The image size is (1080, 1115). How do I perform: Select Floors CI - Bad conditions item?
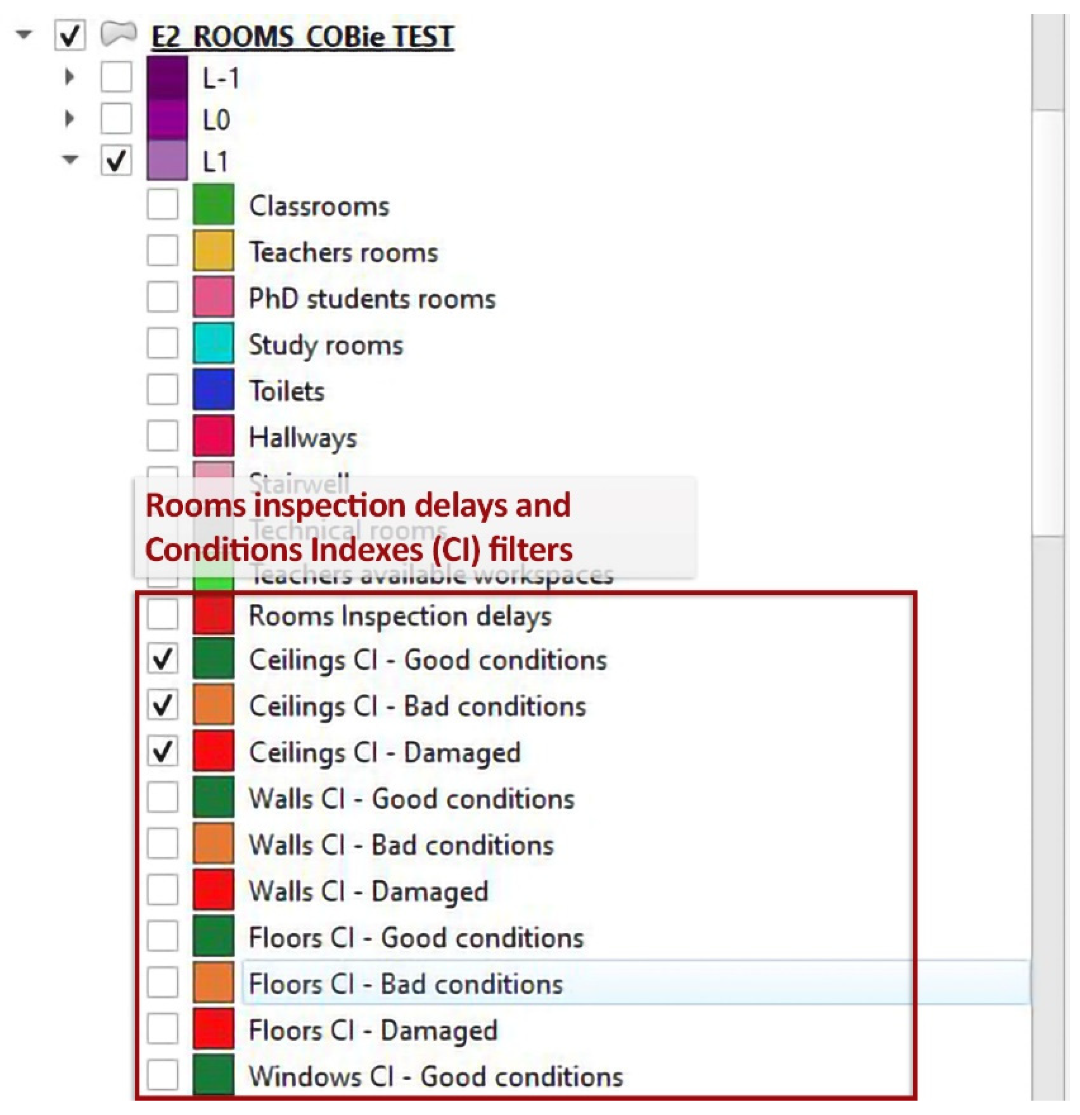406,984
